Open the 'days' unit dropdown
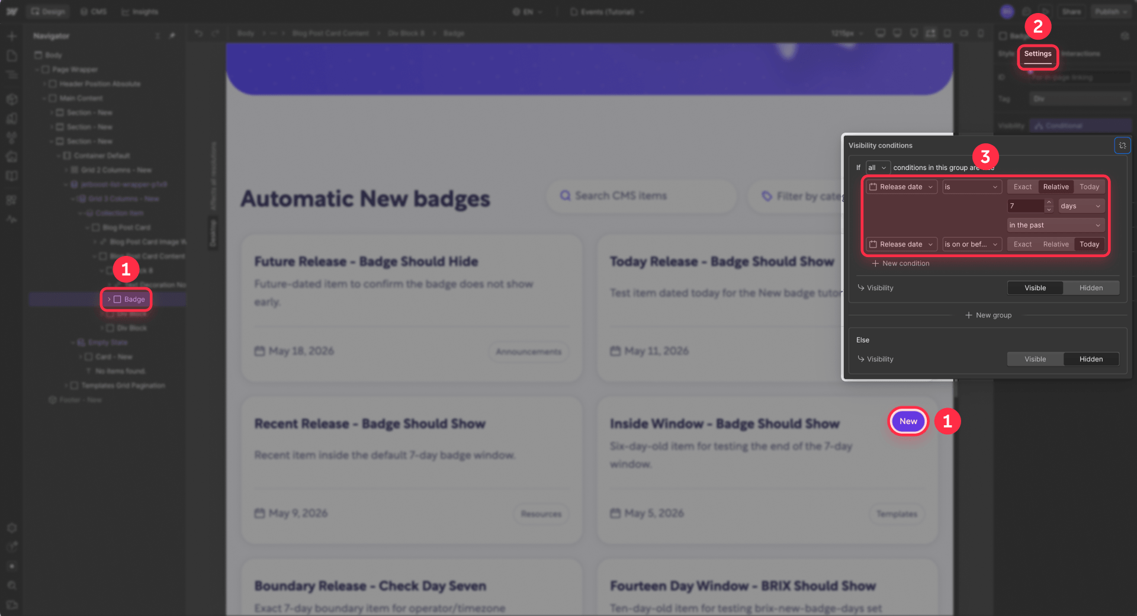 coord(1081,206)
